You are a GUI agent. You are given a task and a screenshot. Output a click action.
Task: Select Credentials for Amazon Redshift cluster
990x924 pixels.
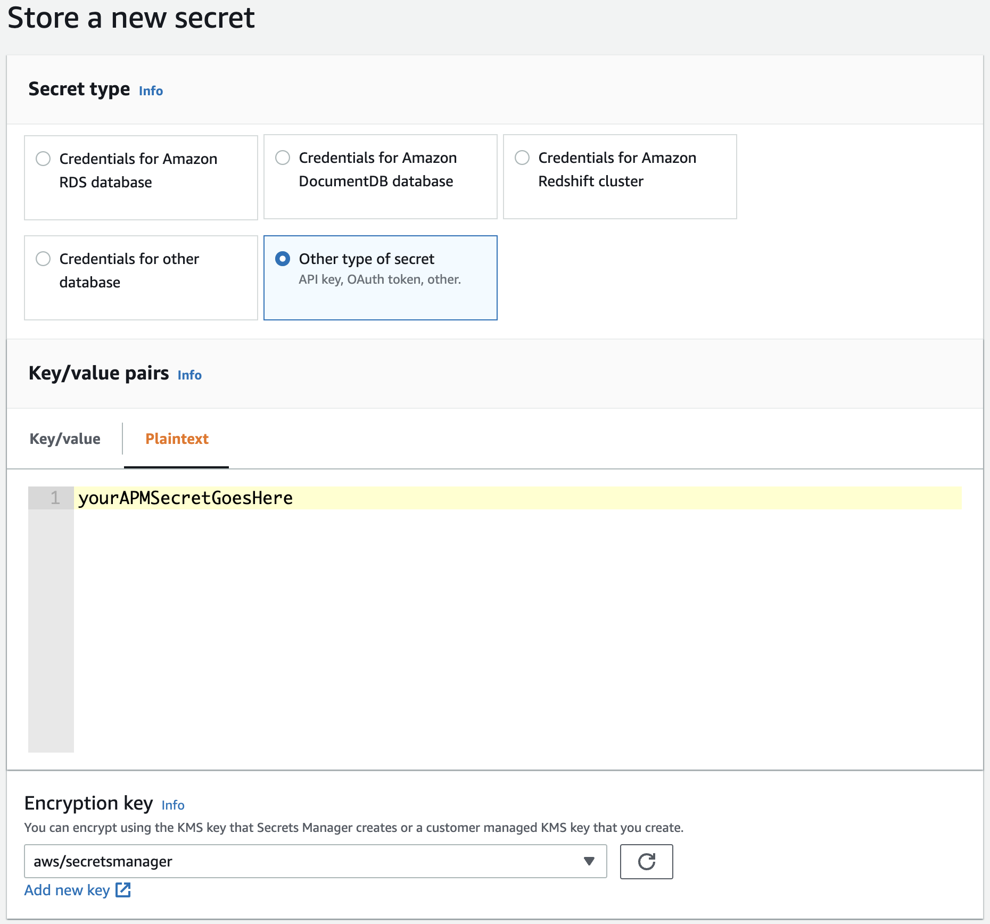point(522,158)
